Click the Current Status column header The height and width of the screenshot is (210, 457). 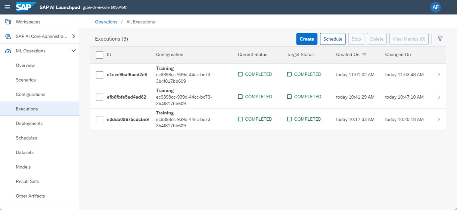pos(252,55)
